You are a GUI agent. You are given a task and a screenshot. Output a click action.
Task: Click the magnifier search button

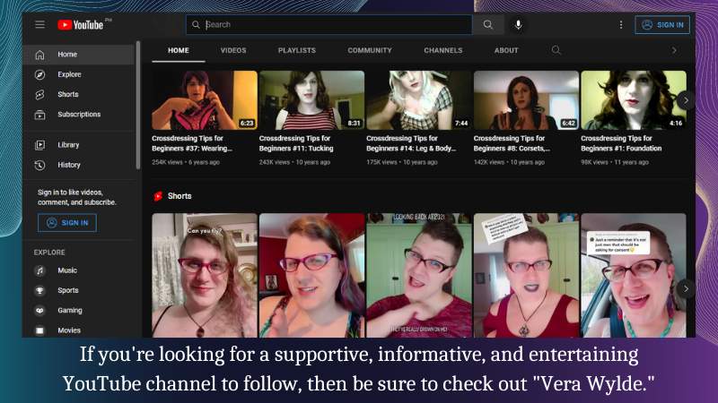coord(487,25)
